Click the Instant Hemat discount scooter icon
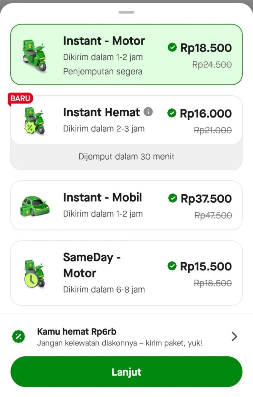This screenshot has width=253, height=397. coord(34,121)
